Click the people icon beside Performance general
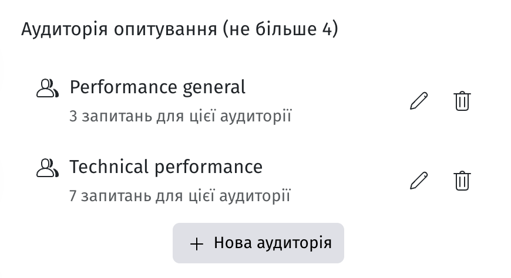 48,89
